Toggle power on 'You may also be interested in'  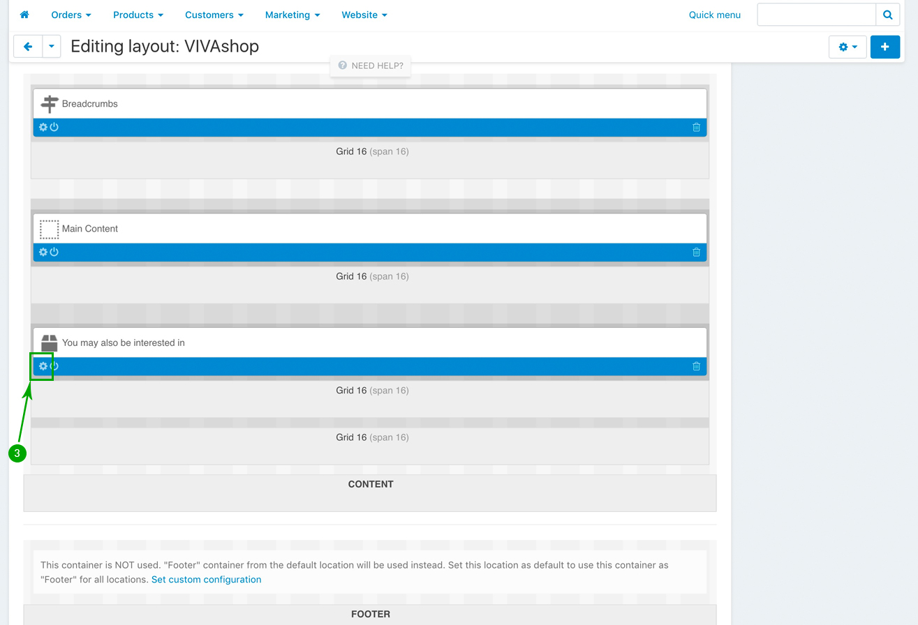click(54, 366)
